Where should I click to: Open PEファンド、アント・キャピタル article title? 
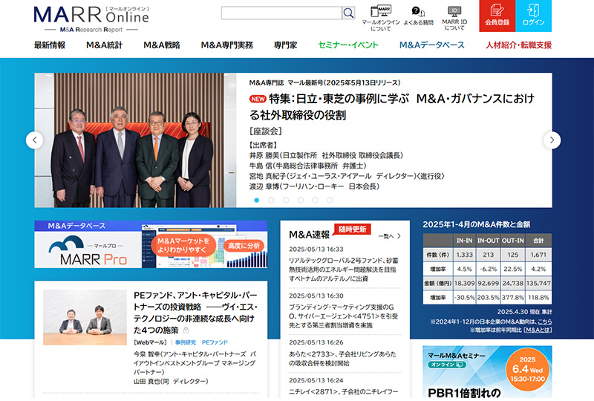(x=195, y=313)
